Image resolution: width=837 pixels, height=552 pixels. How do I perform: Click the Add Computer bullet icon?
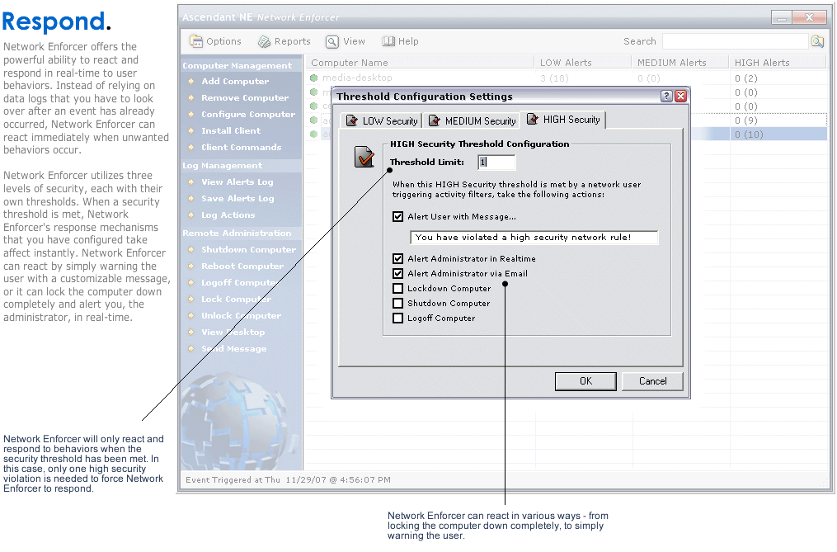click(x=190, y=81)
